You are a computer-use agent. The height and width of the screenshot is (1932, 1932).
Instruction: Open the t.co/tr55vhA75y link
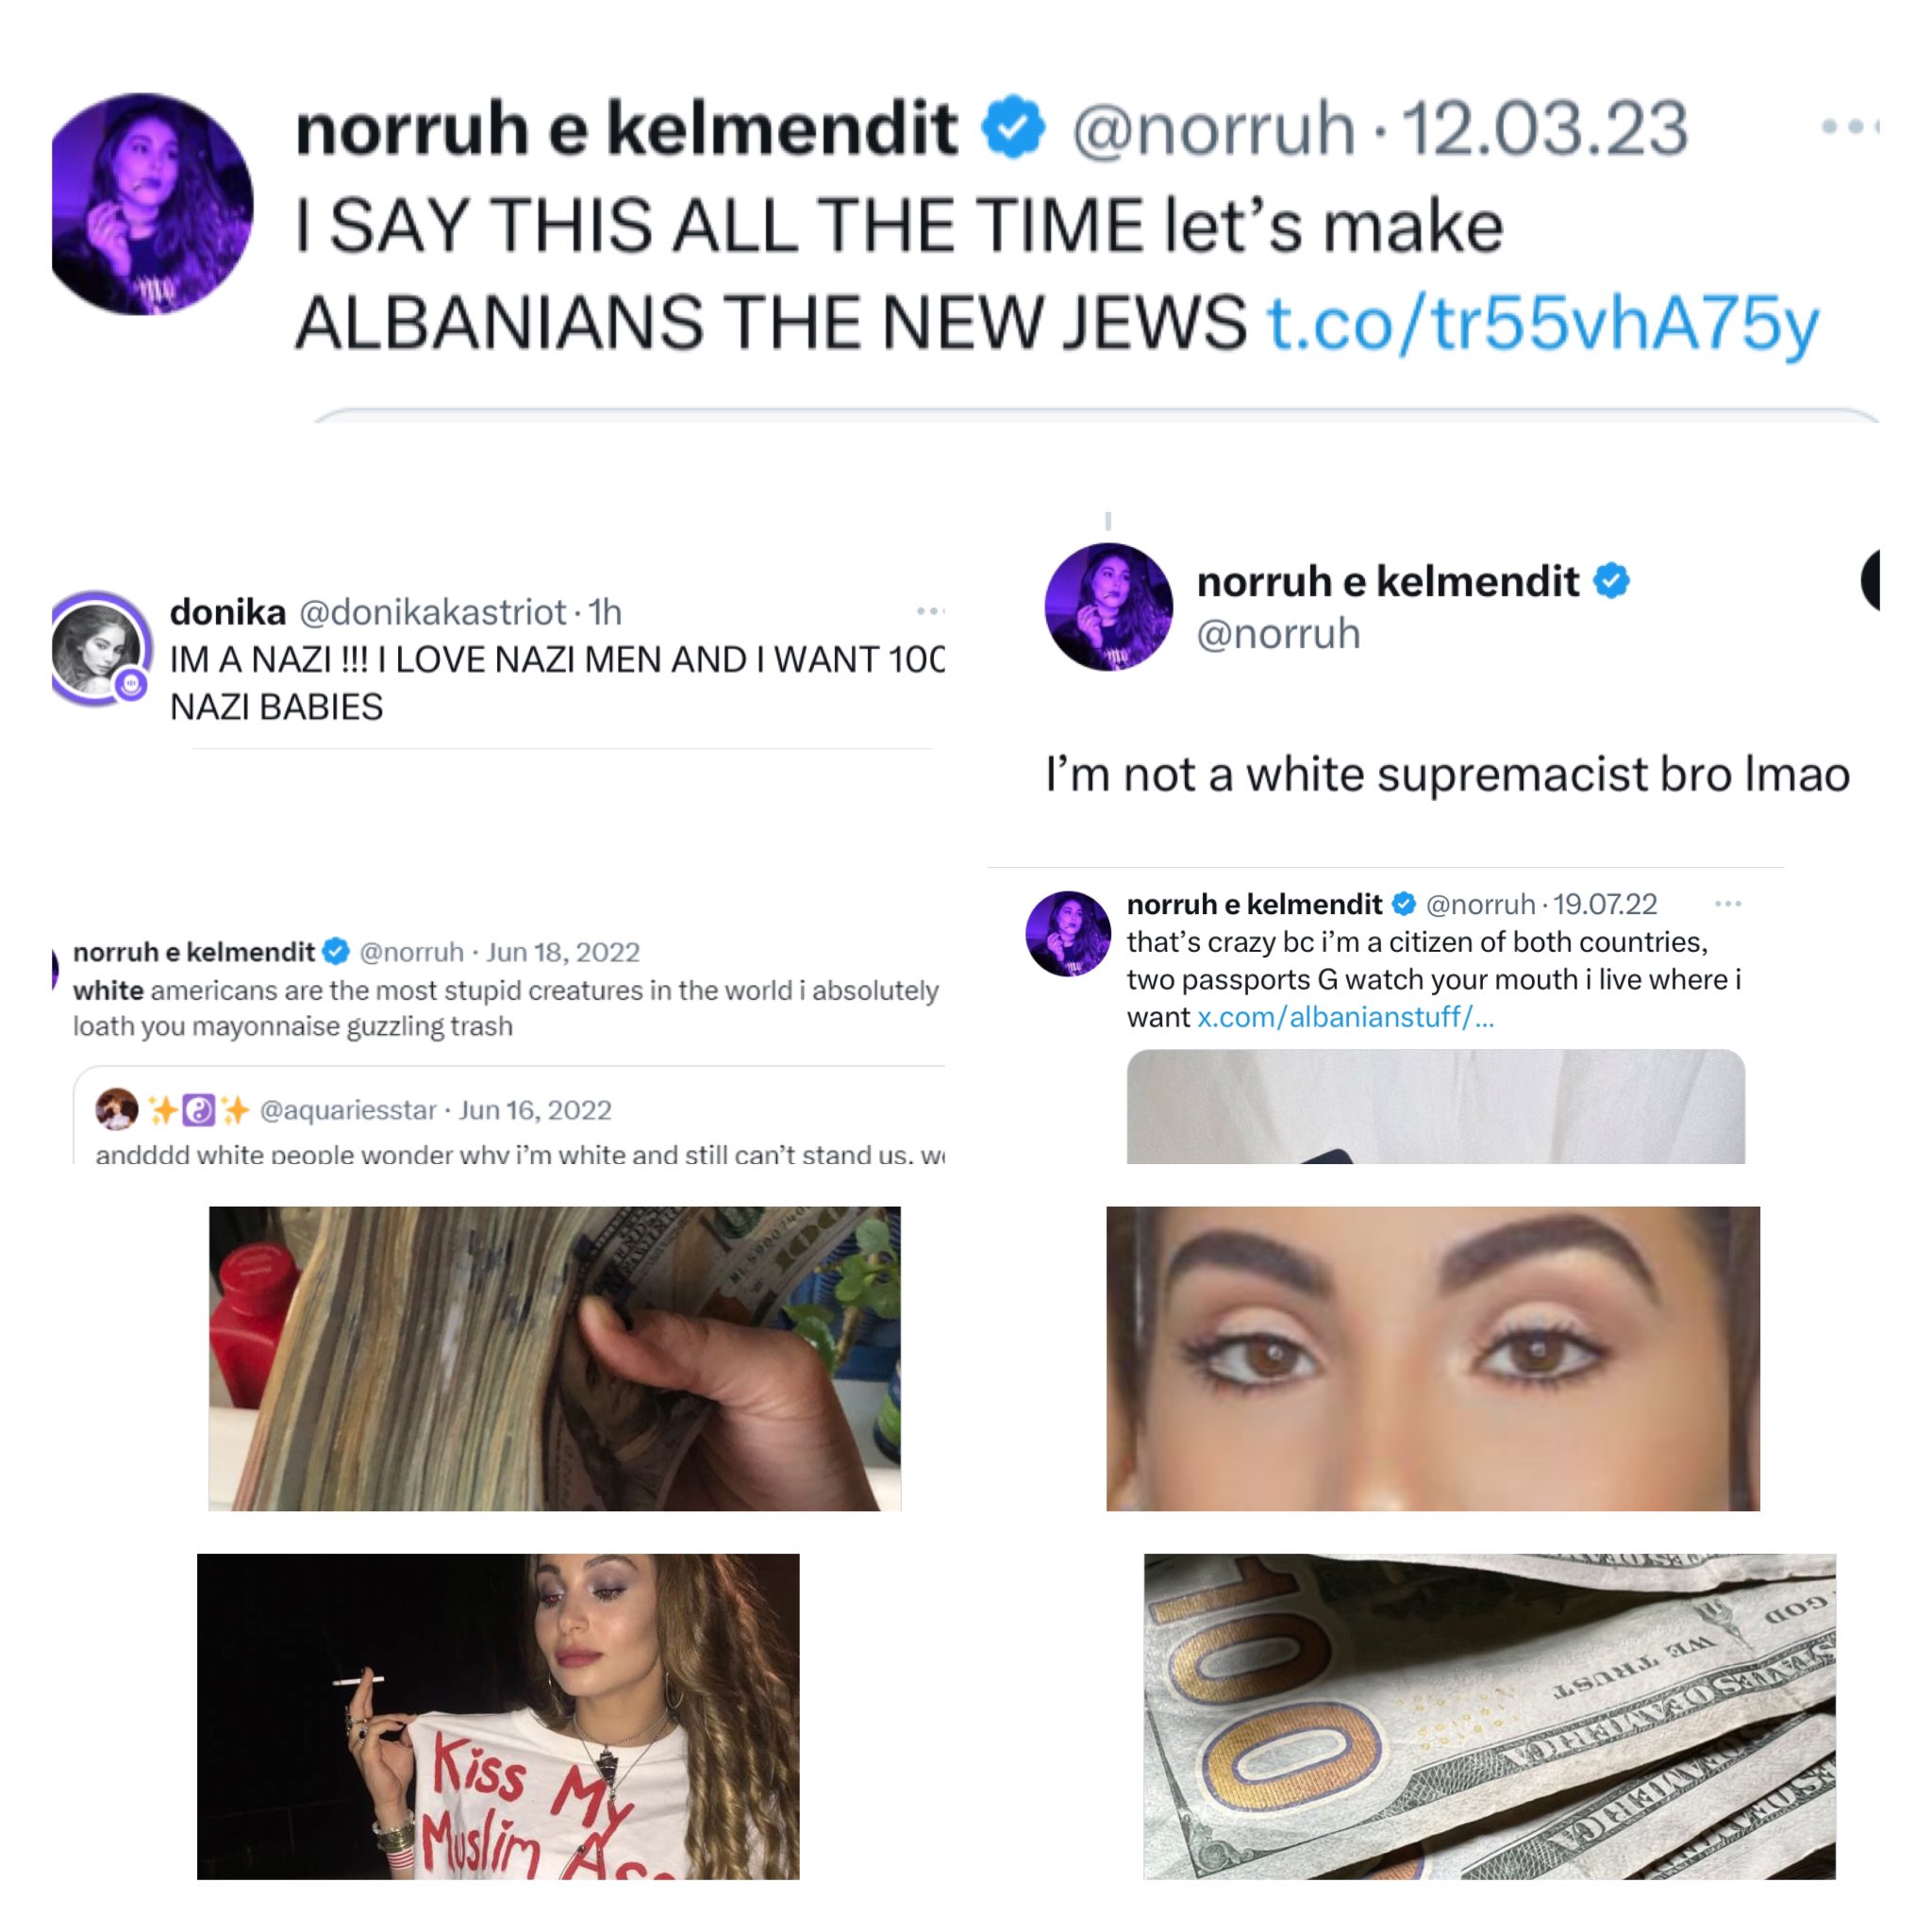[1542, 324]
